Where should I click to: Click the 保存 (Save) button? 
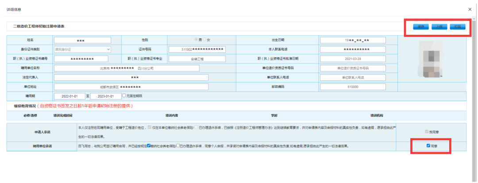pos(420,27)
